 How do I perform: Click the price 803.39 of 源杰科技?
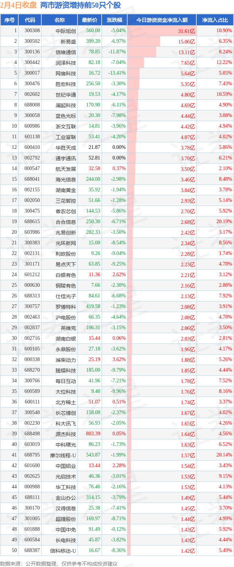point(93,434)
